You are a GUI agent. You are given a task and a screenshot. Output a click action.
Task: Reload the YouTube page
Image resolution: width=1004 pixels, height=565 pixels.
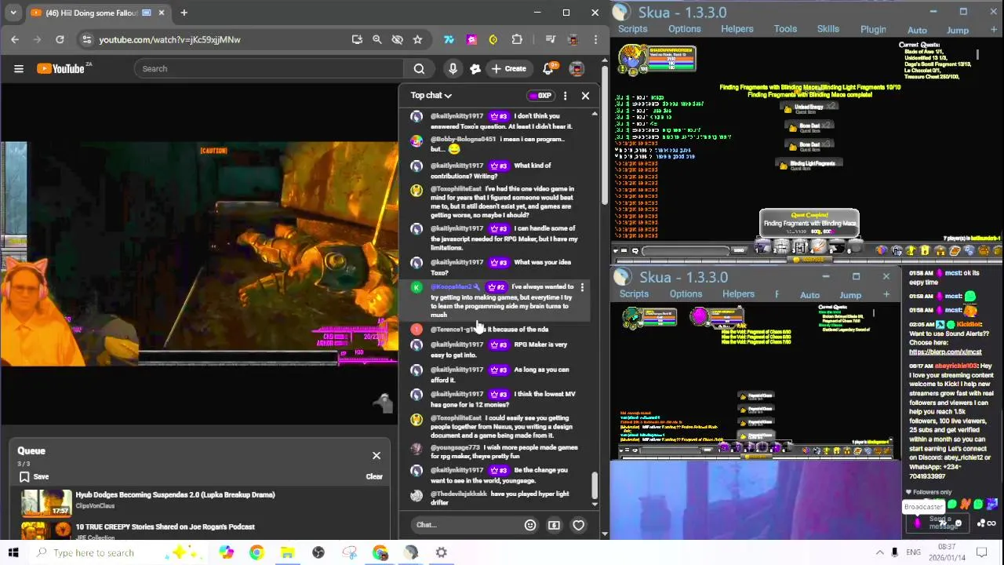60,39
